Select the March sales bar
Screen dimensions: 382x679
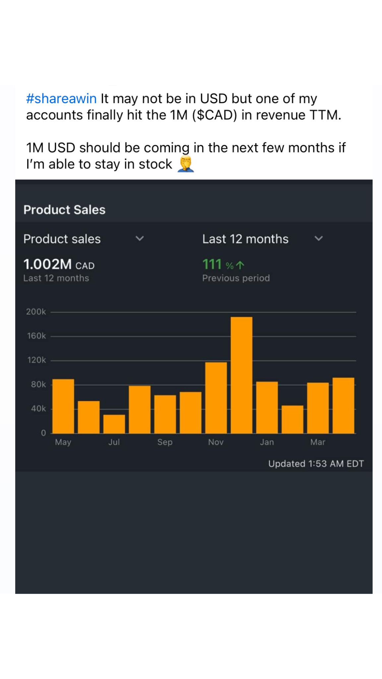tap(318, 408)
